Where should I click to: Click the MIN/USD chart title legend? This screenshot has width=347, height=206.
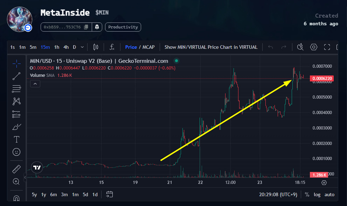(99, 61)
